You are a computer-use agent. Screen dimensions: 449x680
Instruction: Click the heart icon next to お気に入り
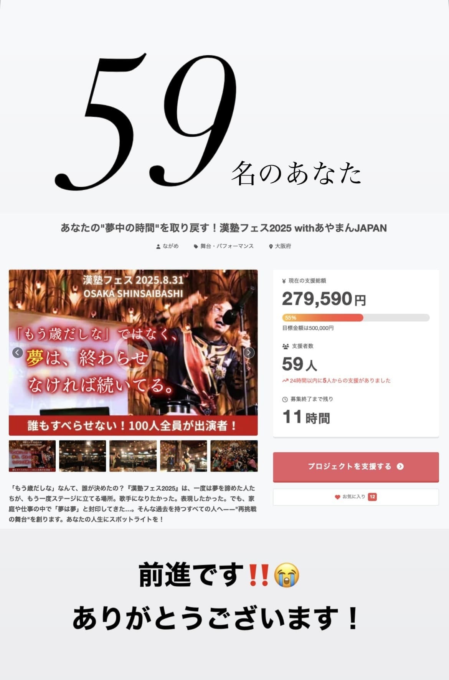coord(337,497)
